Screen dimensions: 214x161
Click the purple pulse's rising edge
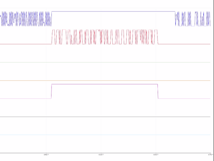pos(51,91)
